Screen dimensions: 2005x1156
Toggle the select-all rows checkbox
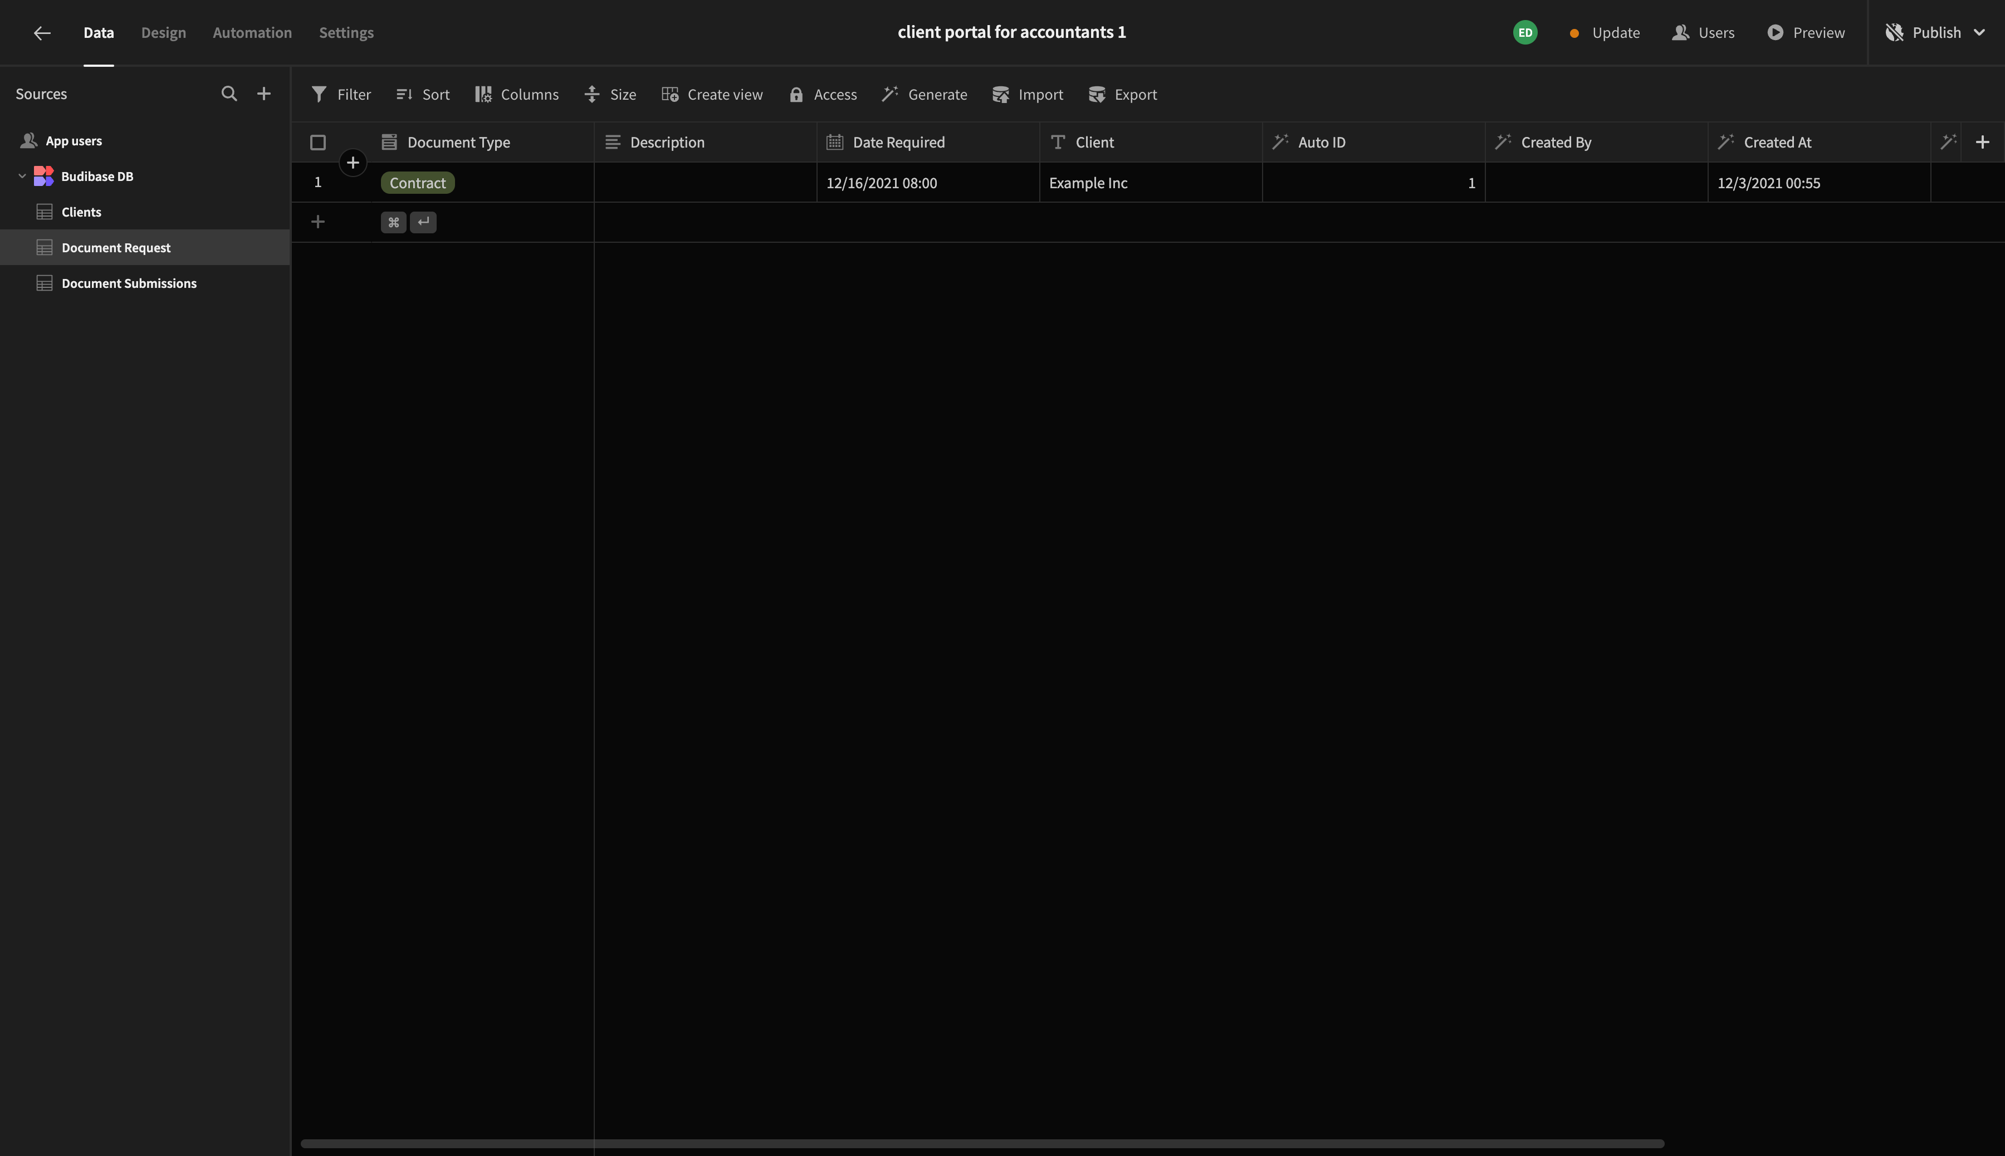tap(317, 142)
